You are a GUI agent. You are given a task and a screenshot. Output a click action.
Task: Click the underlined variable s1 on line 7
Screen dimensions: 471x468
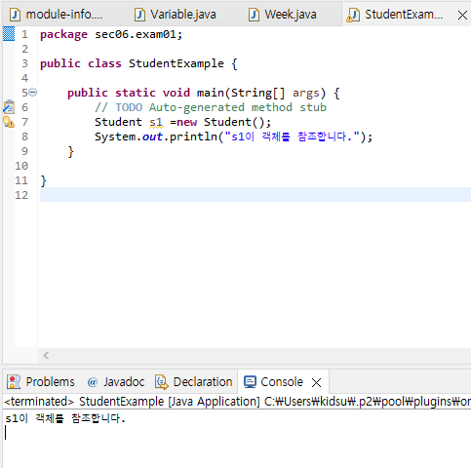156,122
